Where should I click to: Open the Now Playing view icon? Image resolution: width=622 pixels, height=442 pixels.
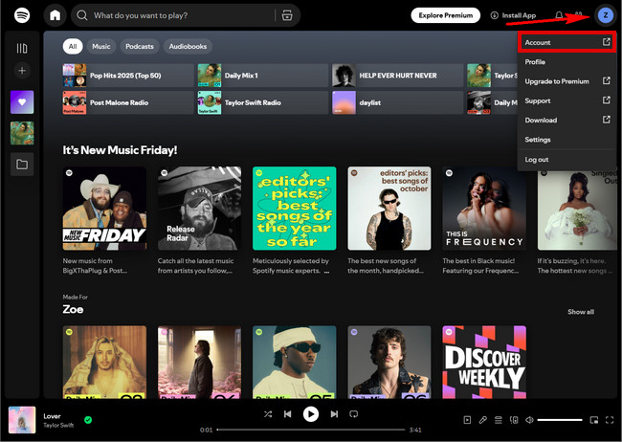(x=467, y=420)
